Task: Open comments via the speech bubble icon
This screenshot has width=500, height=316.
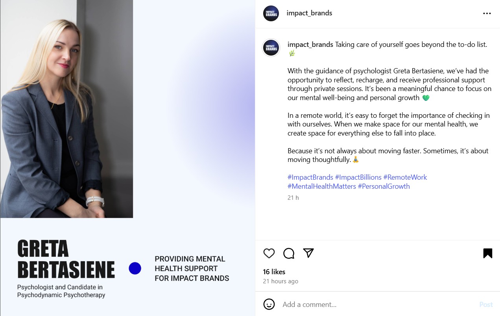Action: (x=289, y=253)
